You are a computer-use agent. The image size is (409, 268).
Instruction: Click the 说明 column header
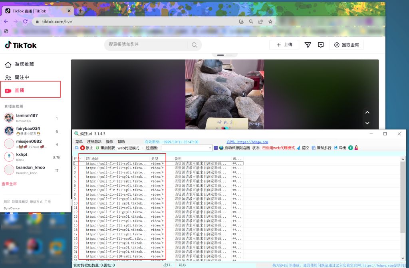tap(202, 159)
